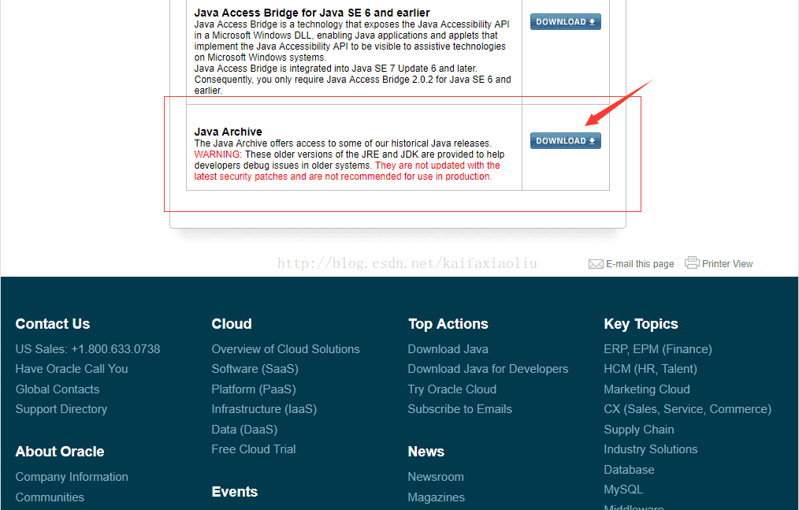Open Have Oracle Call You link
This screenshot has height=510, width=799.
click(x=72, y=369)
